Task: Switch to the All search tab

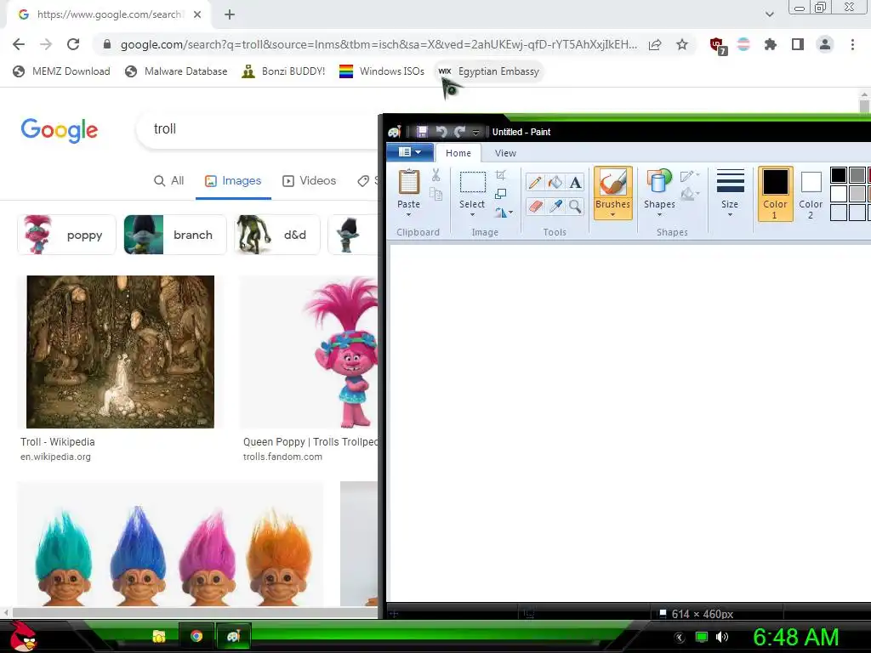Action: coord(169,180)
